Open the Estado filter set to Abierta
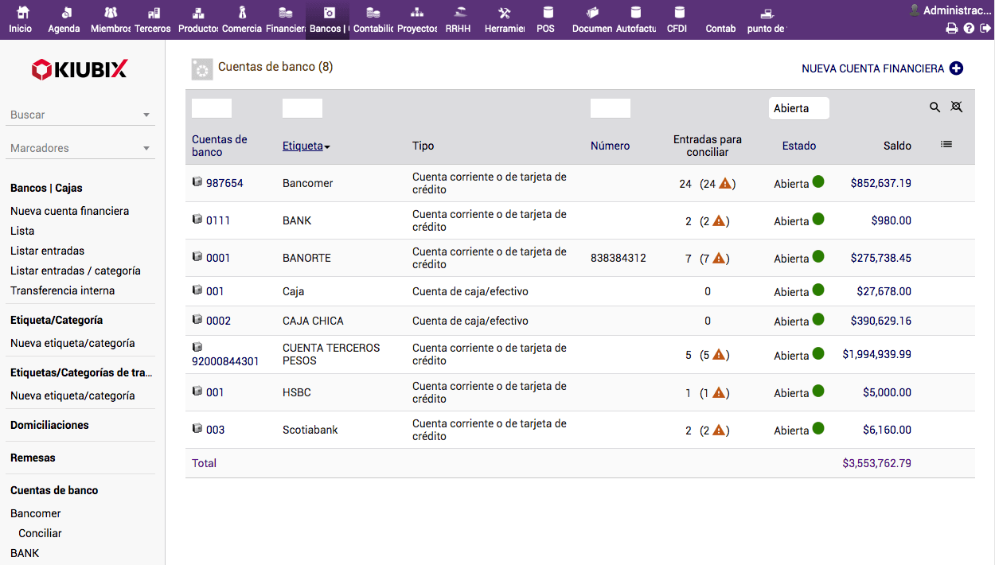 [798, 108]
